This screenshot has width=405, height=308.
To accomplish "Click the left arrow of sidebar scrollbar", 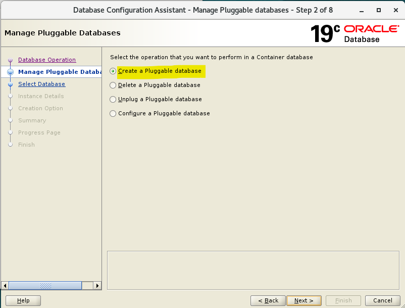I will 5,286.
